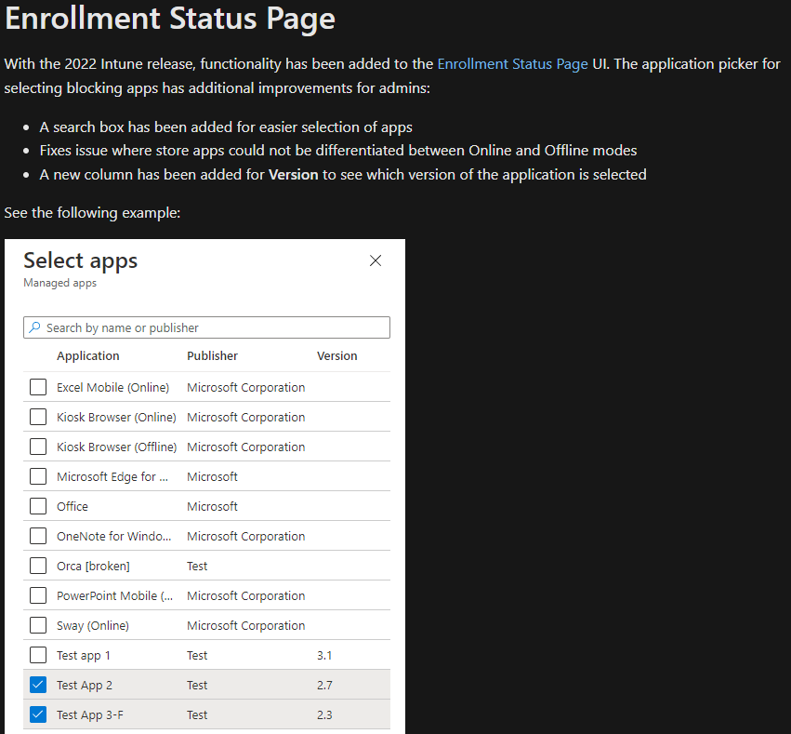Click the Application column header
The image size is (791, 734).
click(87, 355)
